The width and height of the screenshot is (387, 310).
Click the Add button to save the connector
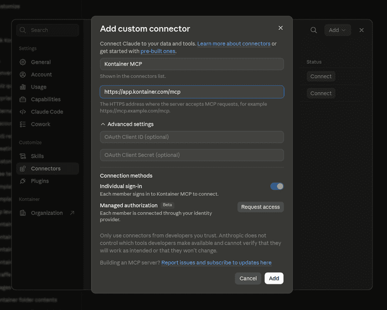(274, 278)
